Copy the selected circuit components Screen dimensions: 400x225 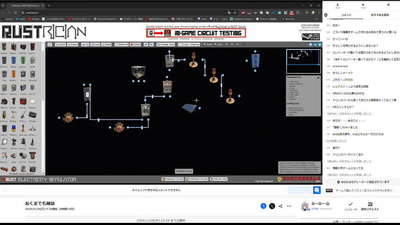95,45
